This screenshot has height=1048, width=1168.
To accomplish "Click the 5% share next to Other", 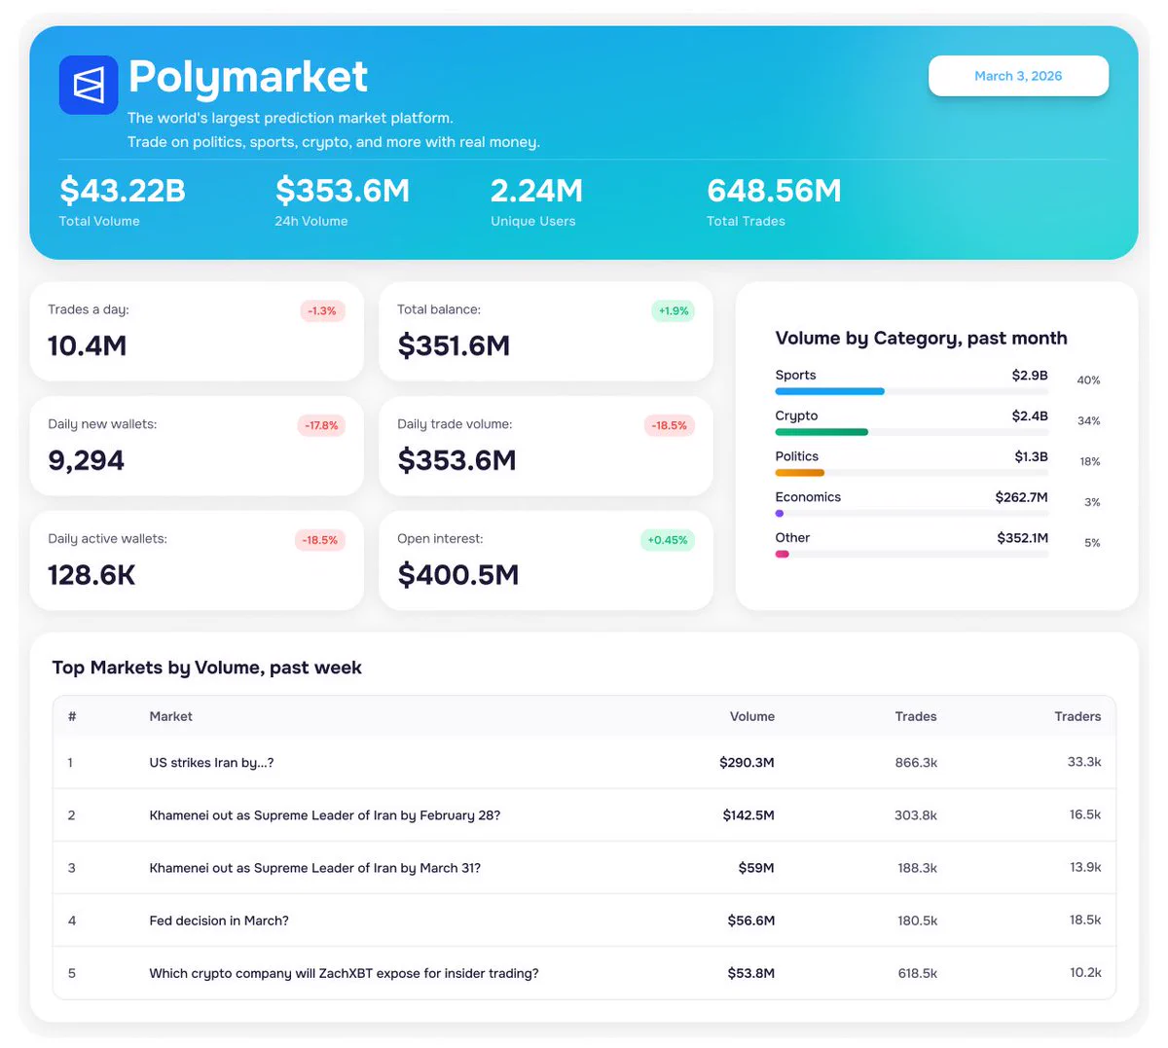I will (1092, 543).
